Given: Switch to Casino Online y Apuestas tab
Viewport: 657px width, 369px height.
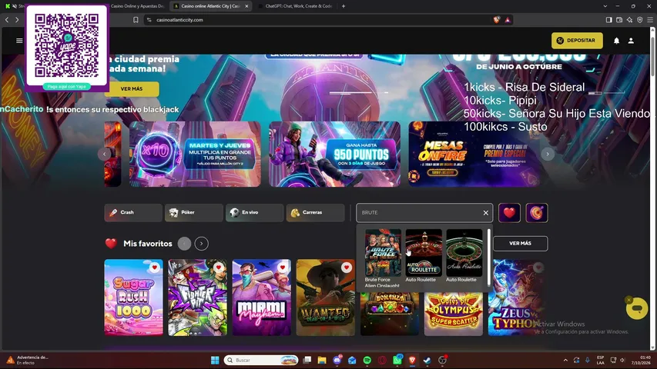Looking at the screenshot, I should pyautogui.click(x=137, y=6).
